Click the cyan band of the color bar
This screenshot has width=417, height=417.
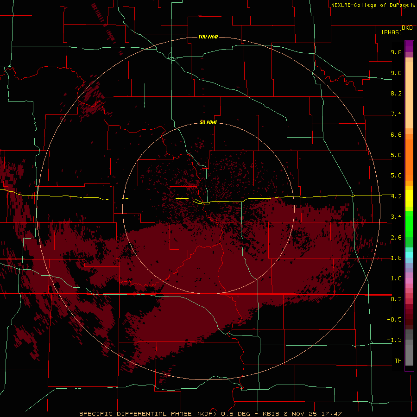coord(409,255)
